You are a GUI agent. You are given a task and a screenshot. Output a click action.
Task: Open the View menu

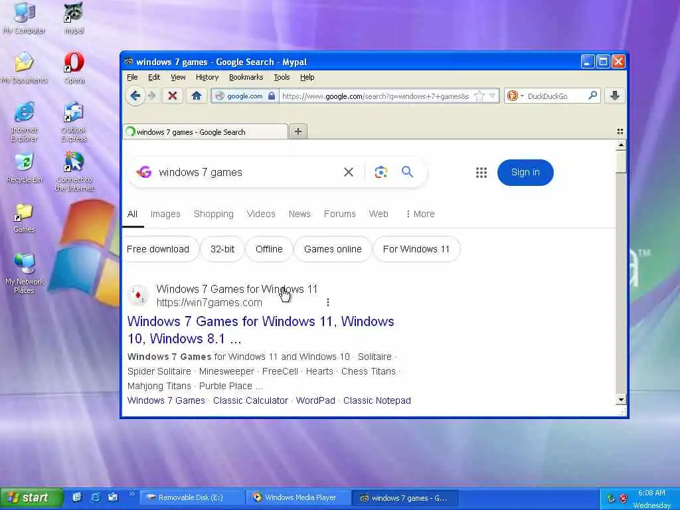click(178, 77)
